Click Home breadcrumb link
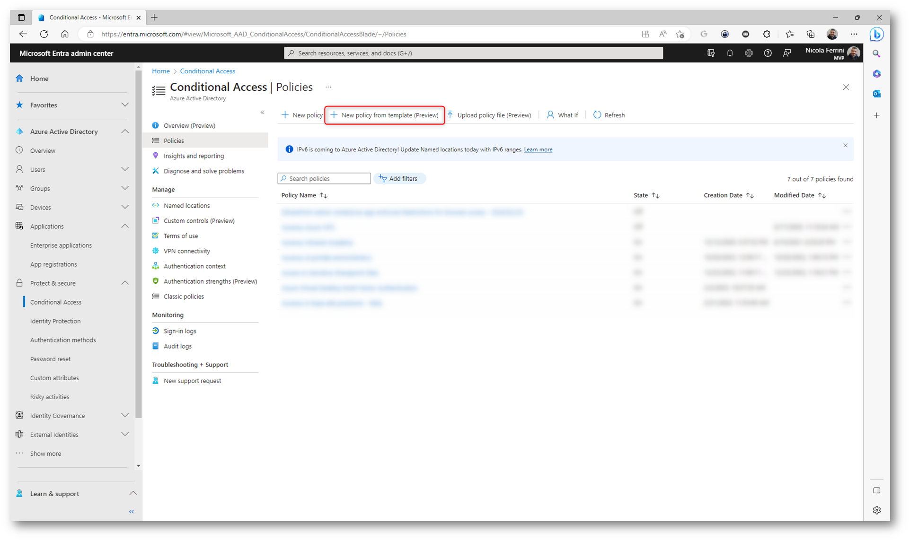Viewport: 910px width, 541px height. coord(161,71)
